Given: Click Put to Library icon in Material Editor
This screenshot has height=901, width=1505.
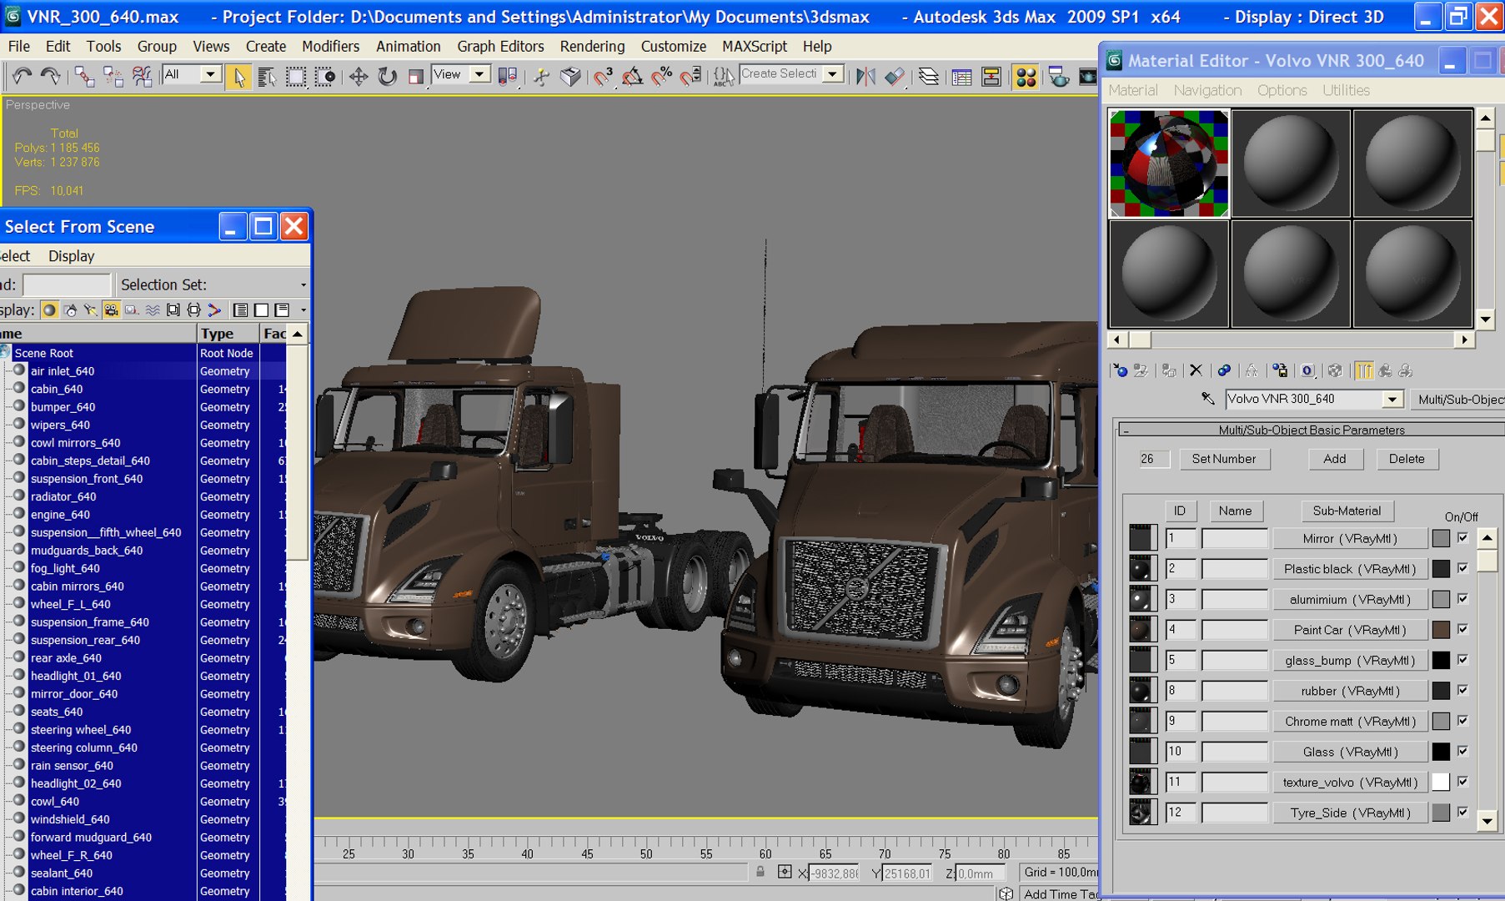Looking at the screenshot, I should coord(1280,370).
